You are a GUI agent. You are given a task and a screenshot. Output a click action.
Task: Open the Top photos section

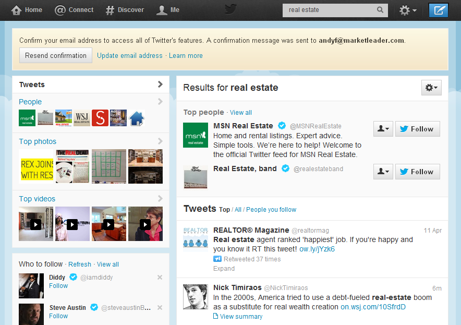click(x=38, y=141)
